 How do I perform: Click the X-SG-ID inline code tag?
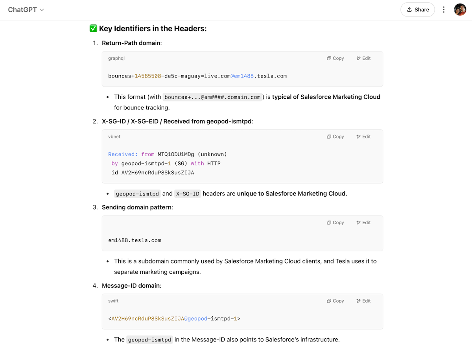187,194
